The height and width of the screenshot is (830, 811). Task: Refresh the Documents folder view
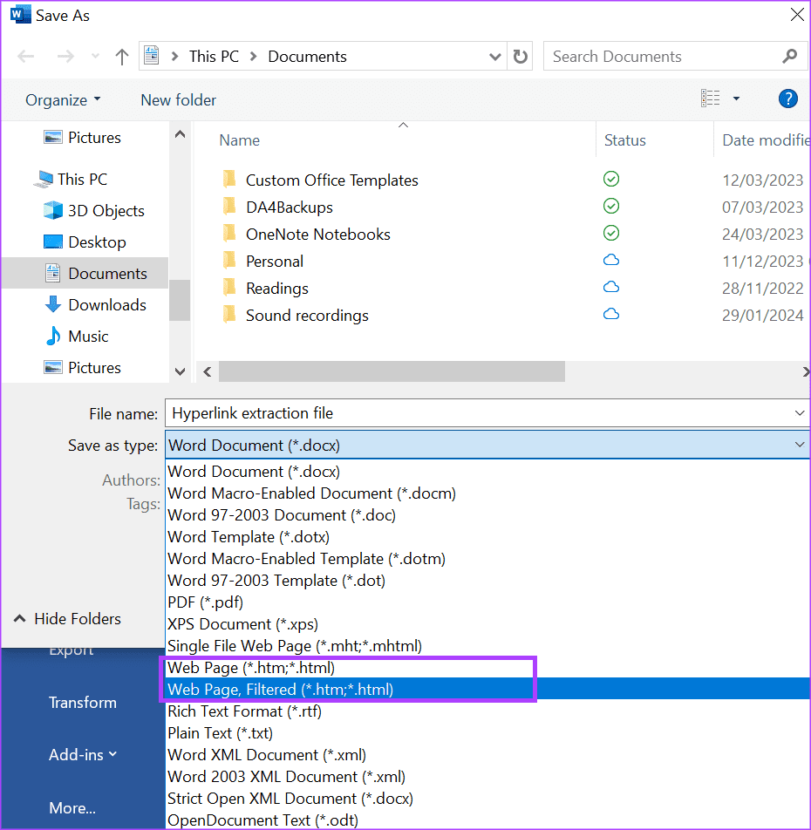[x=521, y=56]
